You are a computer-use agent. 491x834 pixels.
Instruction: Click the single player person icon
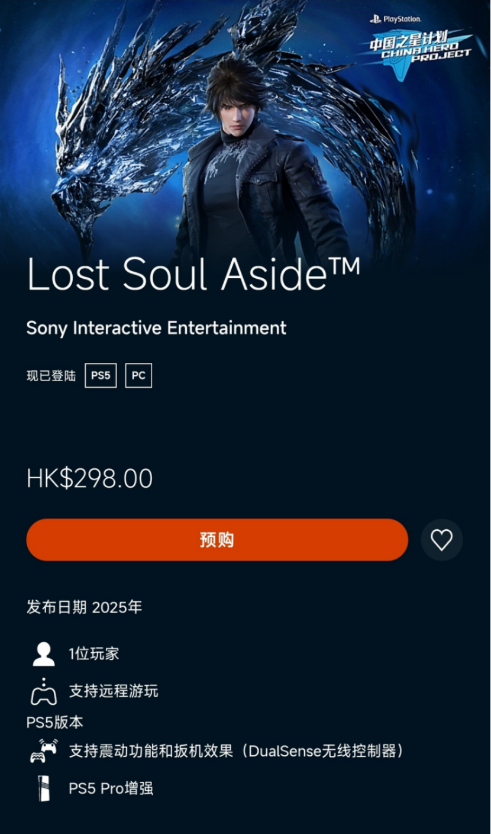click(44, 654)
